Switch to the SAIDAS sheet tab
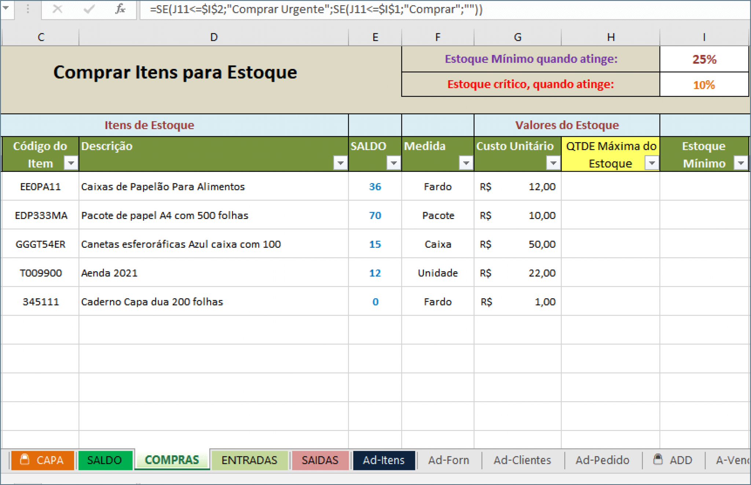The image size is (751, 485). coord(320,460)
